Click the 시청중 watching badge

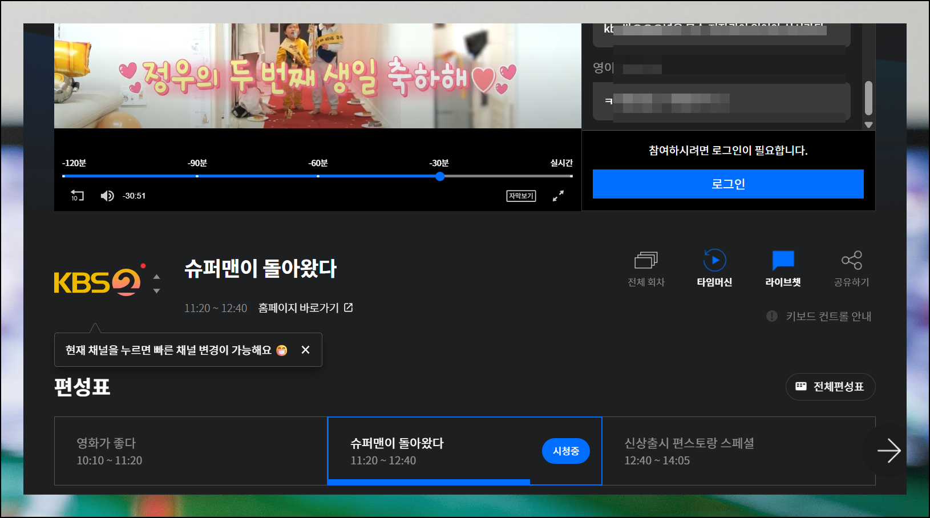[x=565, y=451]
